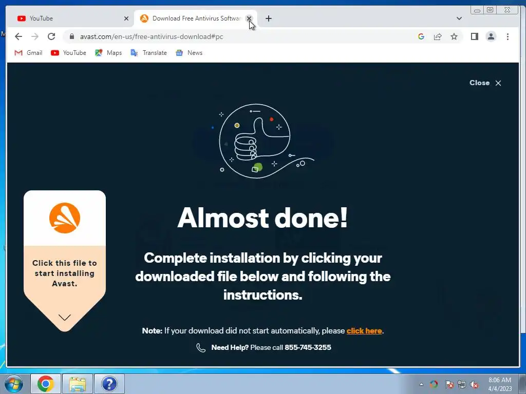Click the phone handset icon

(x=201, y=348)
